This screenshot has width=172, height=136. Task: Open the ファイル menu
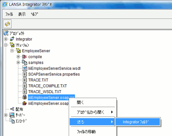(x=9, y=14)
